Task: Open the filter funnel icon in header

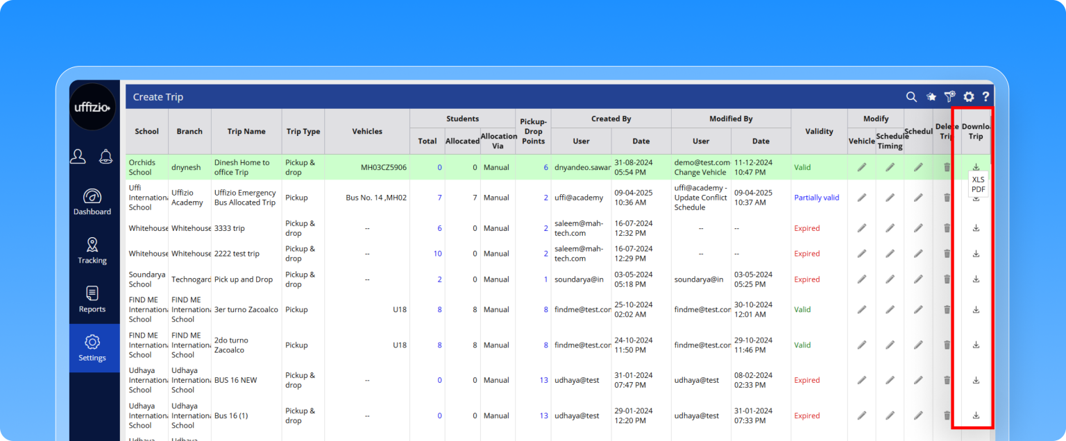Action: (x=949, y=97)
